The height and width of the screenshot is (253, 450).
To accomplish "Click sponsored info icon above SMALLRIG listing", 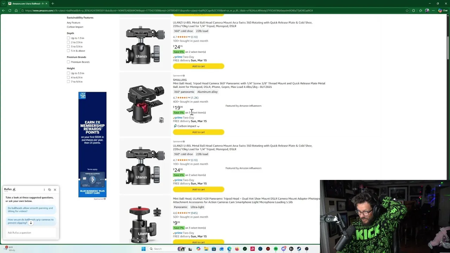I will coord(184,76).
